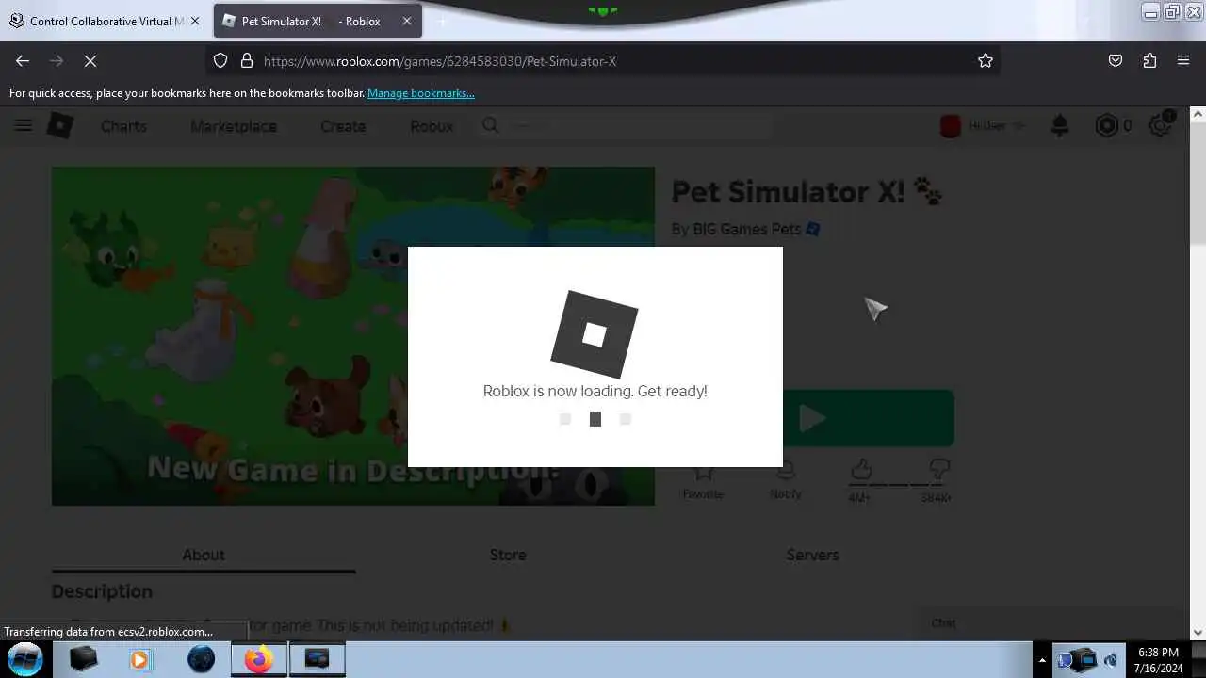Click the green Play button
1206x678 pixels.
click(868, 418)
